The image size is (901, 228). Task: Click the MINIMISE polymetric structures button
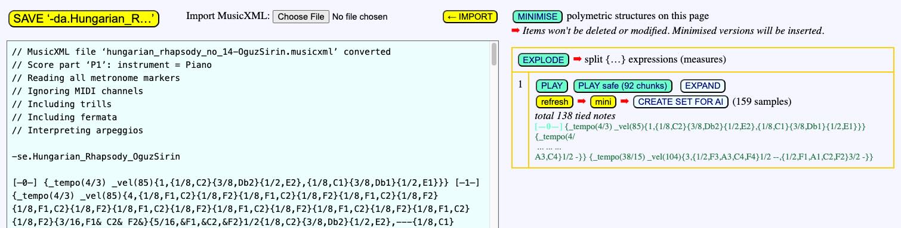click(538, 17)
